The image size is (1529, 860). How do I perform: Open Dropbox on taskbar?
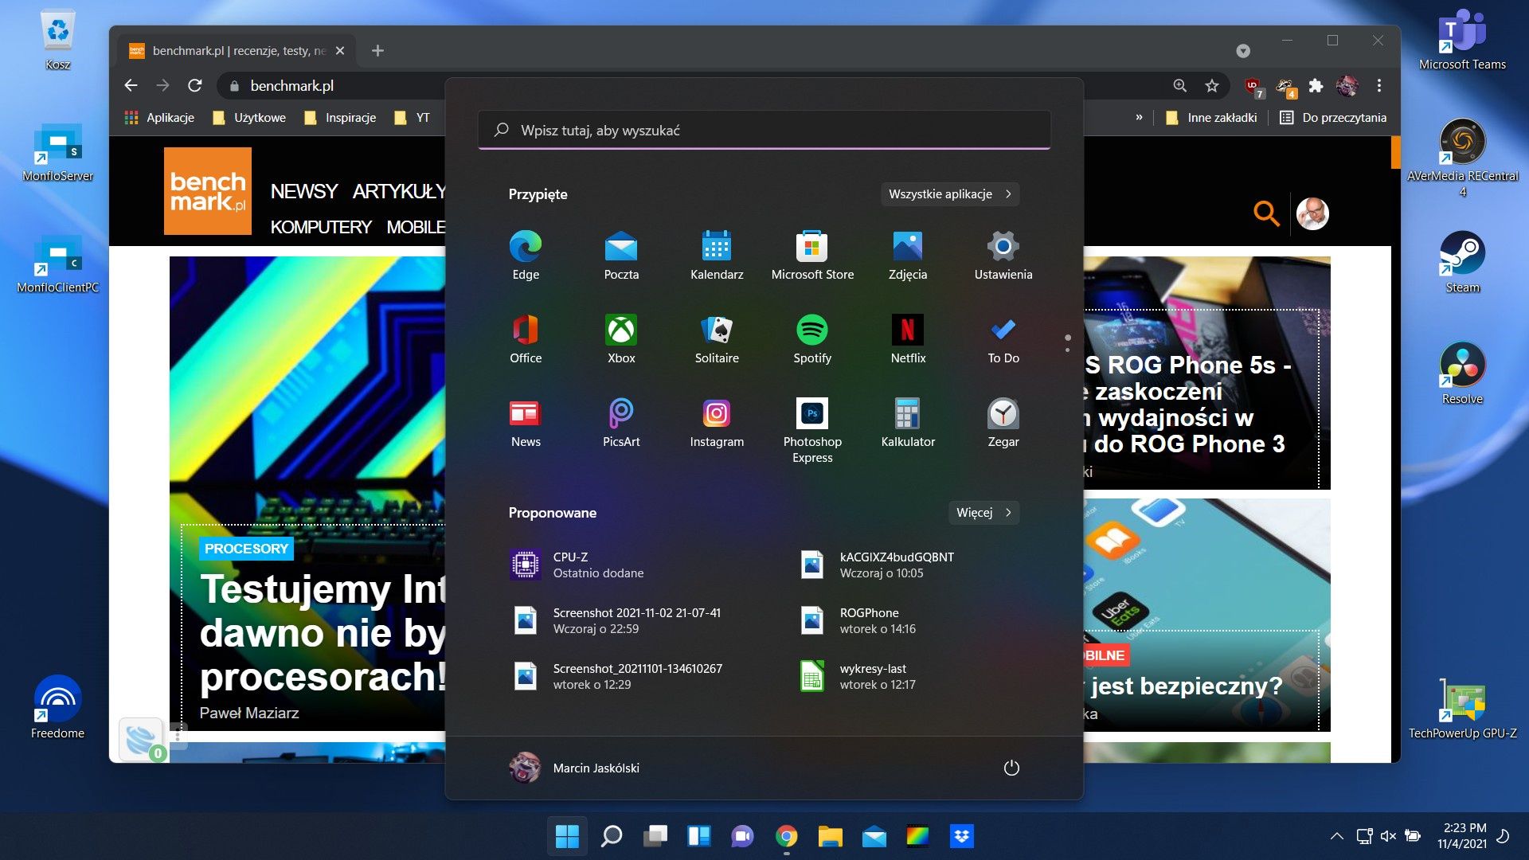point(961,836)
